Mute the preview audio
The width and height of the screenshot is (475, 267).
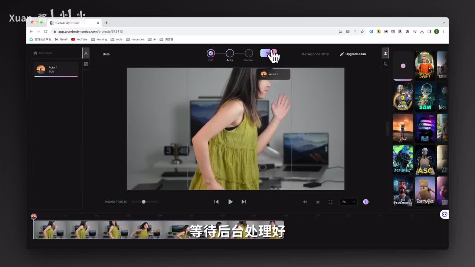(x=305, y=202)
